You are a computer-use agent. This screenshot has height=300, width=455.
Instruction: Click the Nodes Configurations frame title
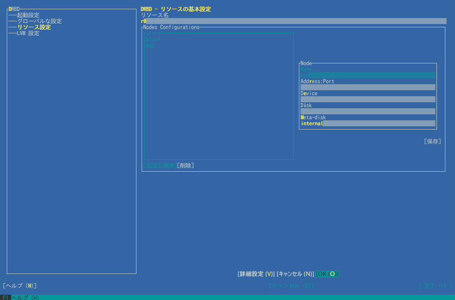pos(171,27)
